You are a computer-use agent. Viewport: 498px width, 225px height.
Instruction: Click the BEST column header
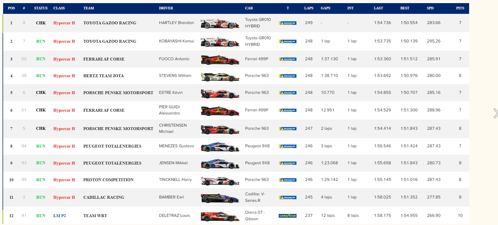click(405, 8)
